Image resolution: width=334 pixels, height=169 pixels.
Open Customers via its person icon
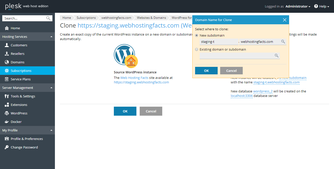point(7,45)
